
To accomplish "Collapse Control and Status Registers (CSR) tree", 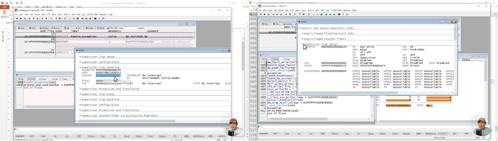I will tap(299, 28).
